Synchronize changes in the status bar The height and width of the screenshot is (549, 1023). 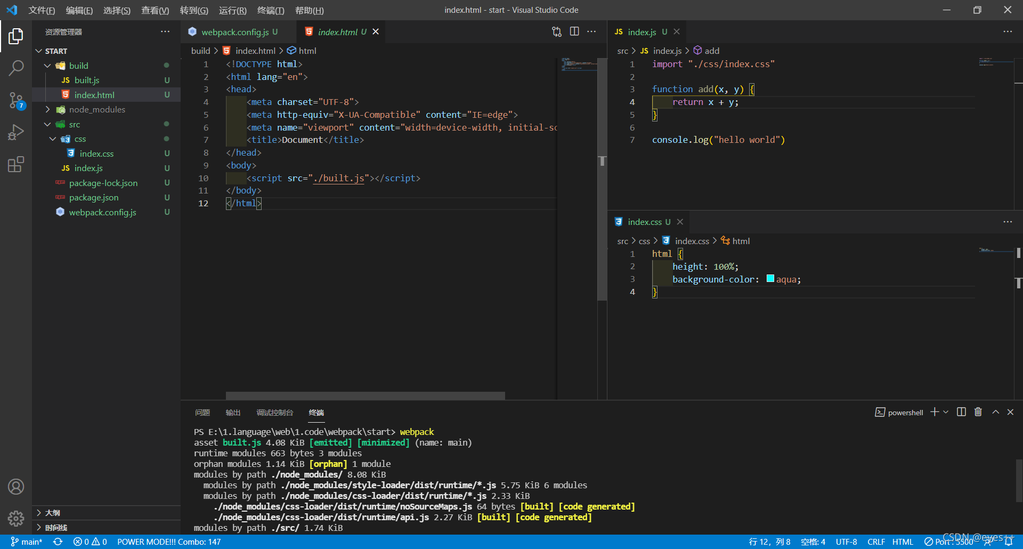(58, 542)
